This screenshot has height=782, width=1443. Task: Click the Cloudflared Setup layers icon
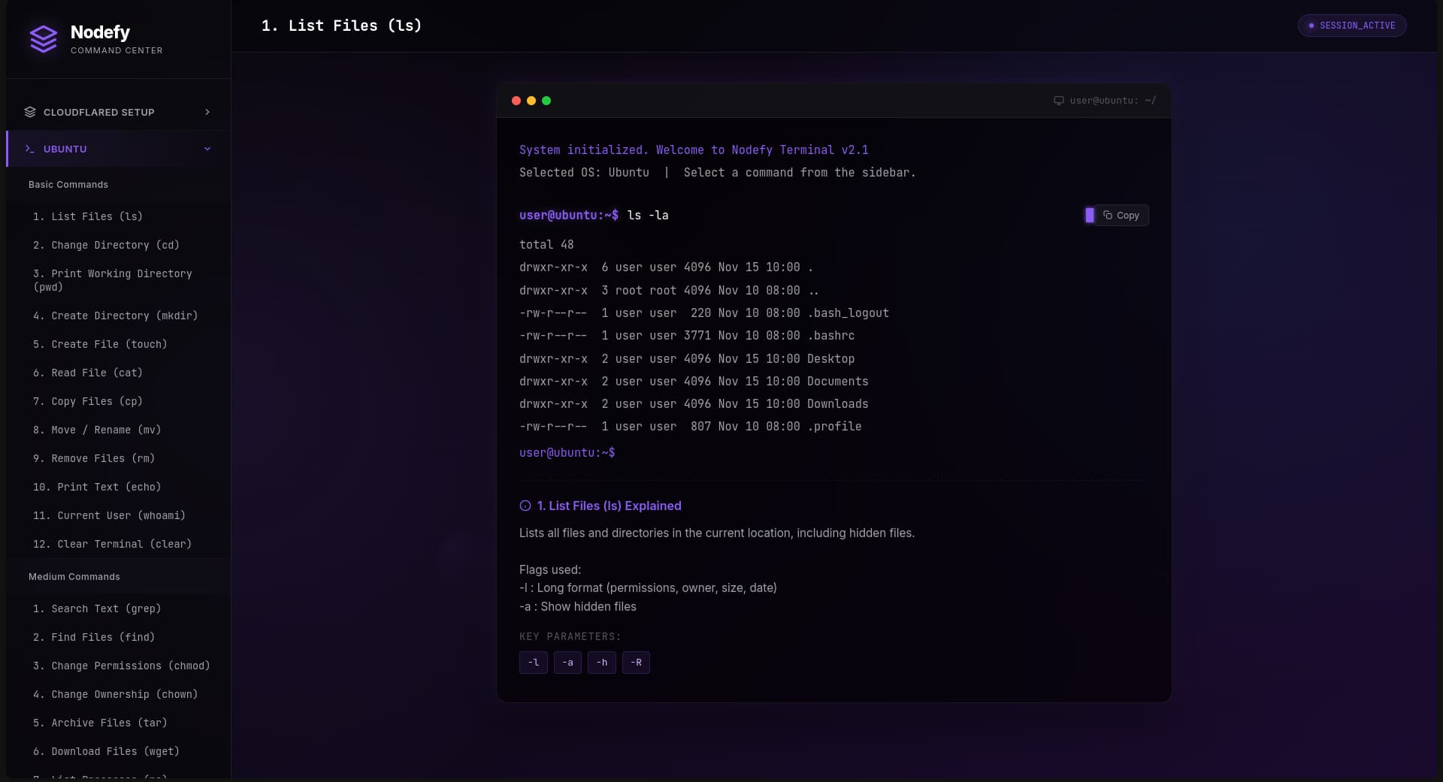coord(30,112)
